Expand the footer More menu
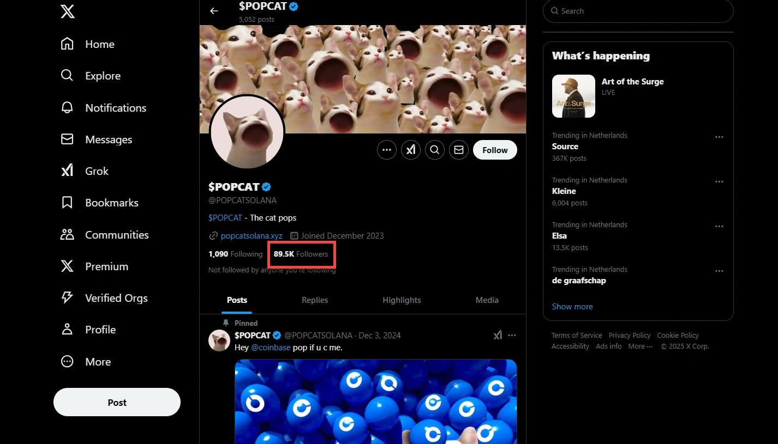This screenshot has width=778, height=444. coord(640,346)
